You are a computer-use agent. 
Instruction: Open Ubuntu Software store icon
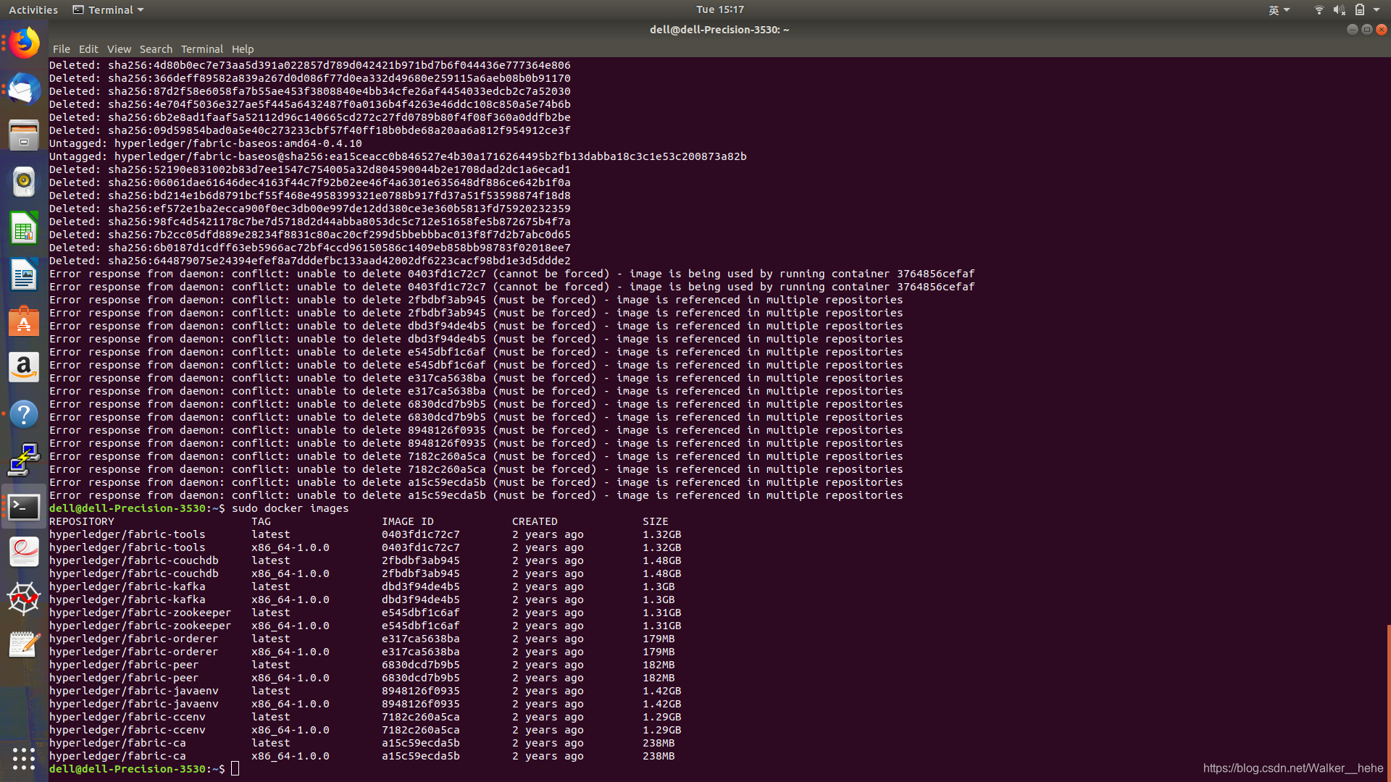pyautogui.click(x=24, y=321)
